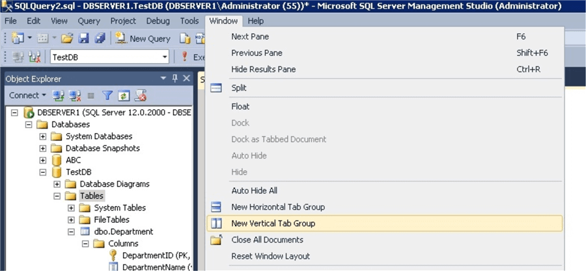Select the DepartmentID primary key column
The image size is (586, 271).
(157, 255)
